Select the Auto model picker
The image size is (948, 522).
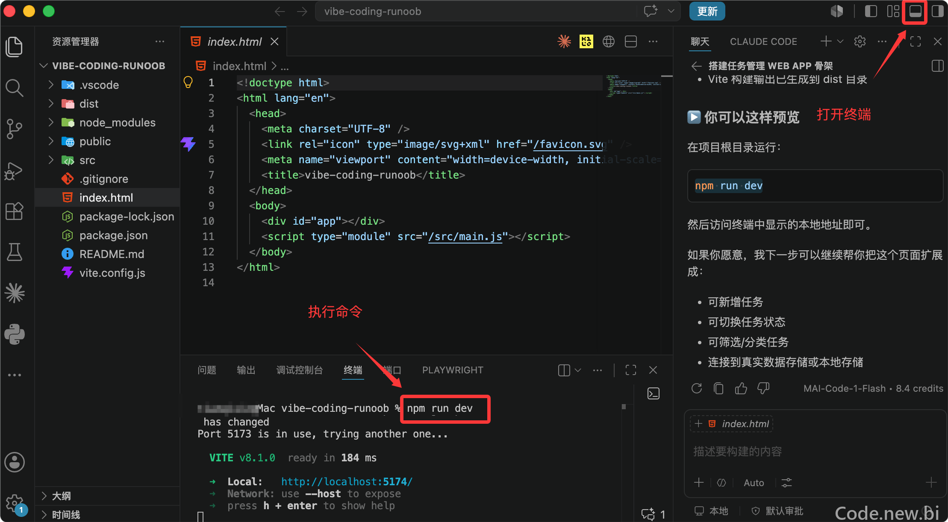coord(754,483)
